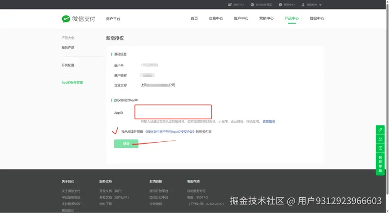This screenshot has height=213, width=389.
Task: Switch to the 账户中心 tab
Action: 241,18
